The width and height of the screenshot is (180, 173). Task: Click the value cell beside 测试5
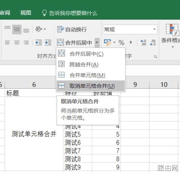tap(106, 134)
